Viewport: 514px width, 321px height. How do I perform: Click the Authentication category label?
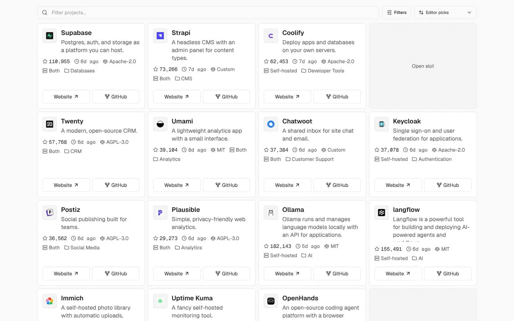(432, 159)
